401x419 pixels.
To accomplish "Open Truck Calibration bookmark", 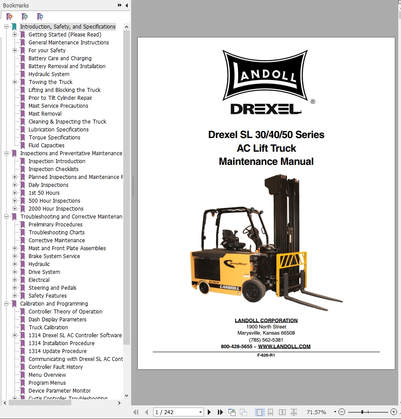I will (x=48, y=328).
